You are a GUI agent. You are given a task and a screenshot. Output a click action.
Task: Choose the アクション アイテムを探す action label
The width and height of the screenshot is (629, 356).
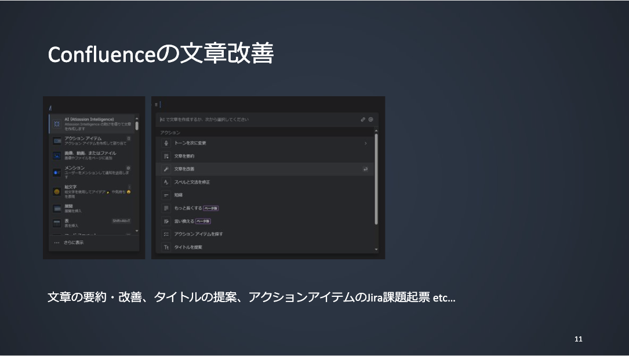tap(199, 234)
